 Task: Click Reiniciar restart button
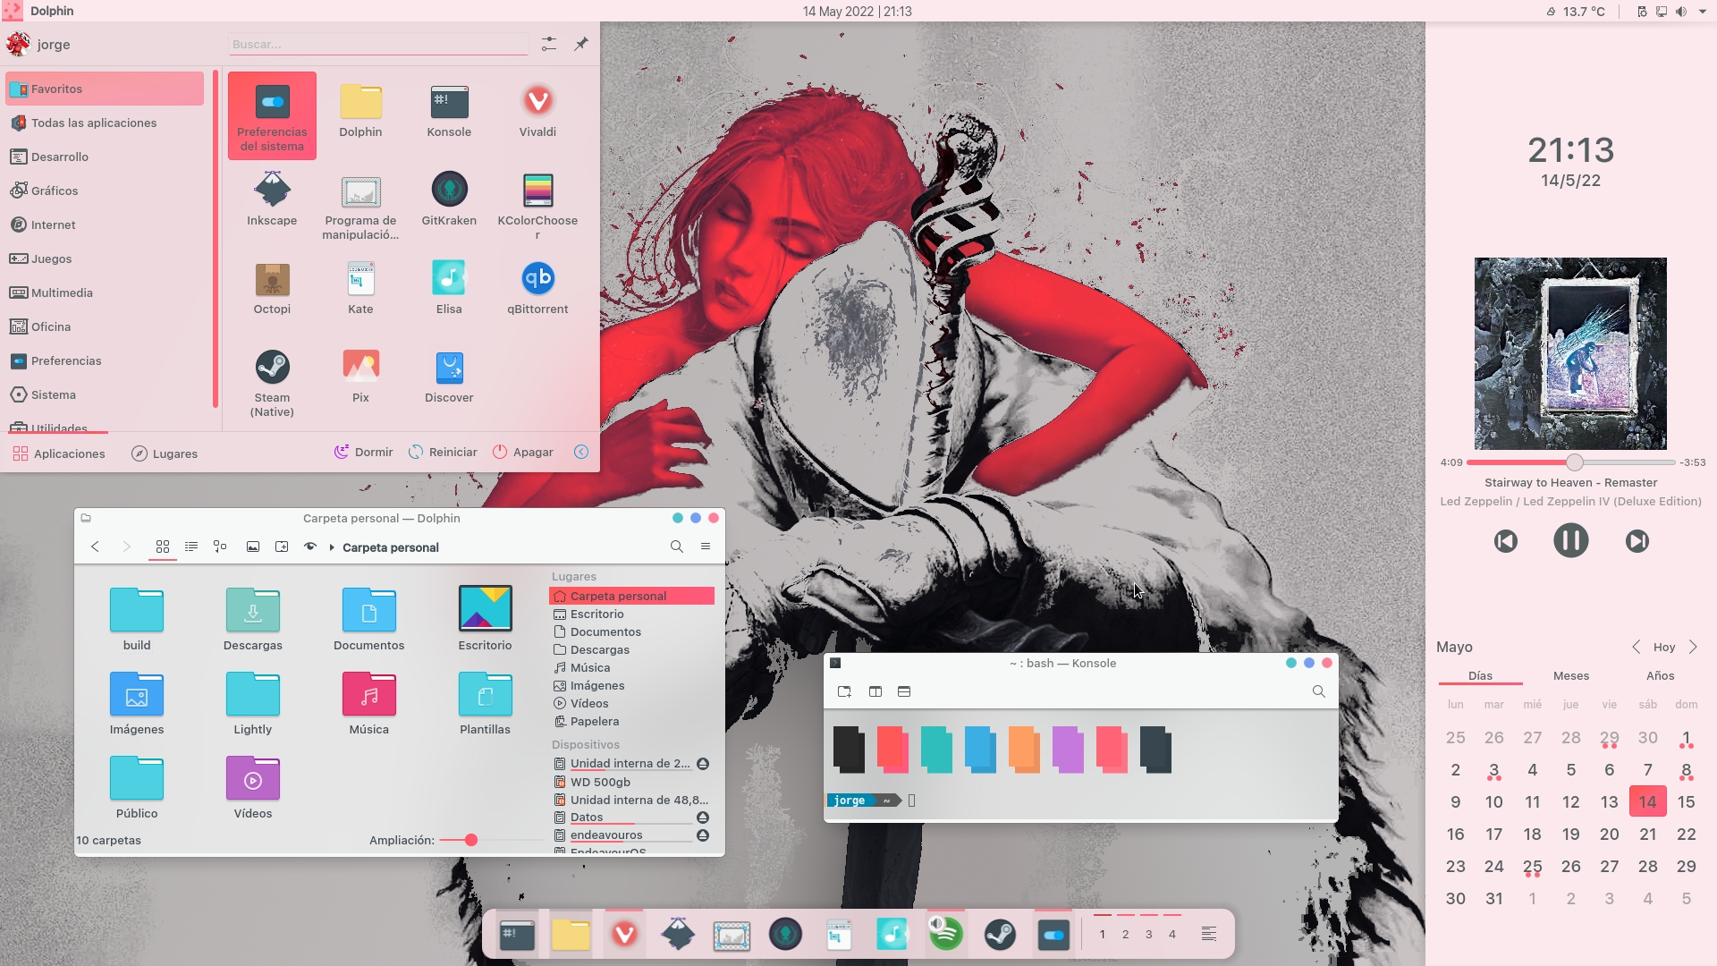pyautogui.click(x=444, y=453)
